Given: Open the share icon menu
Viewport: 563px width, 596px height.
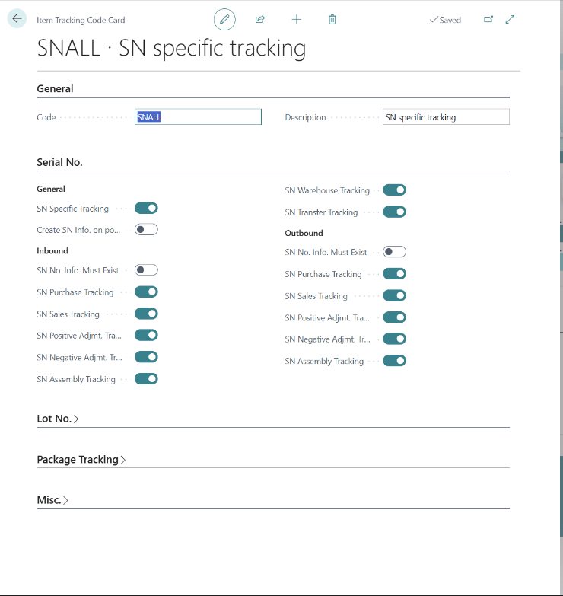Looking at the screenshot, I should coord(260,20).
